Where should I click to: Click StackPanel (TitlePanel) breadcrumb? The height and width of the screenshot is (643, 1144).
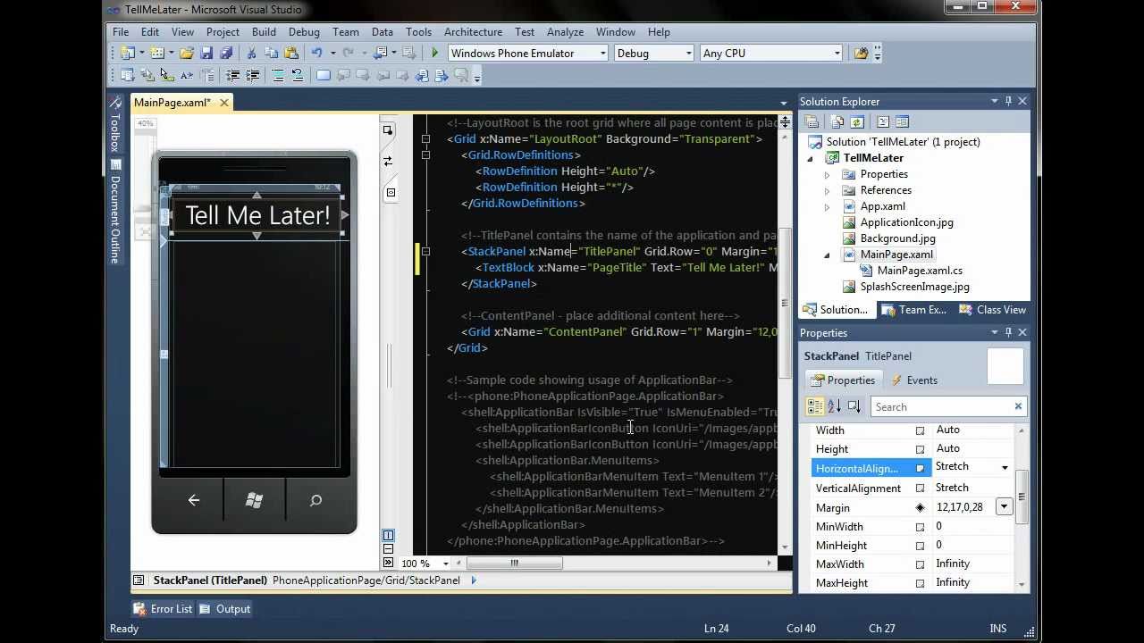click(210, 580)
